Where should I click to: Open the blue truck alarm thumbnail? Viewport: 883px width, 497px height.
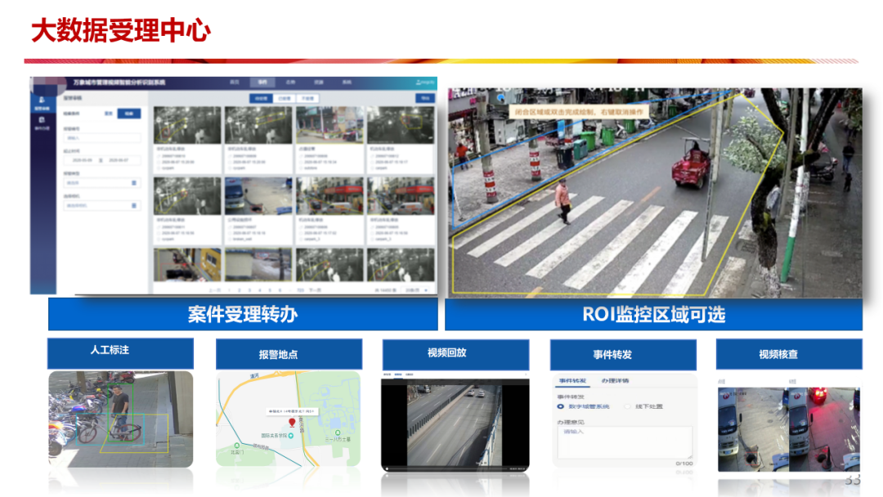[x=258, y=196]
